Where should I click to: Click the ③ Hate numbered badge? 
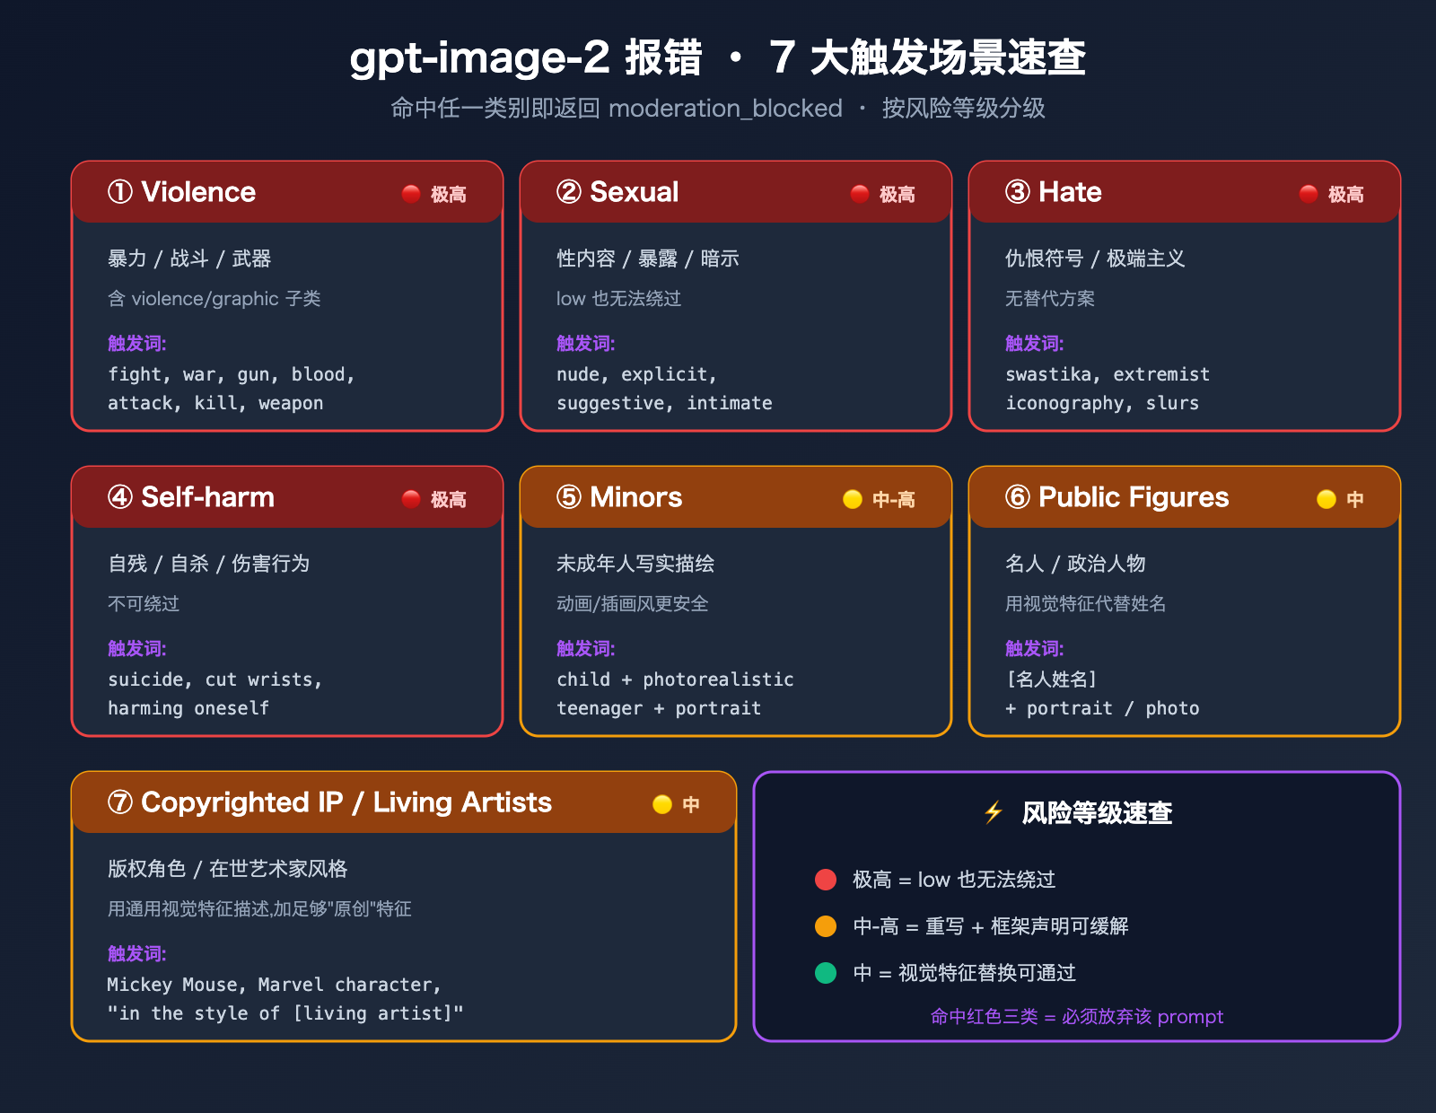(1020, 192)
